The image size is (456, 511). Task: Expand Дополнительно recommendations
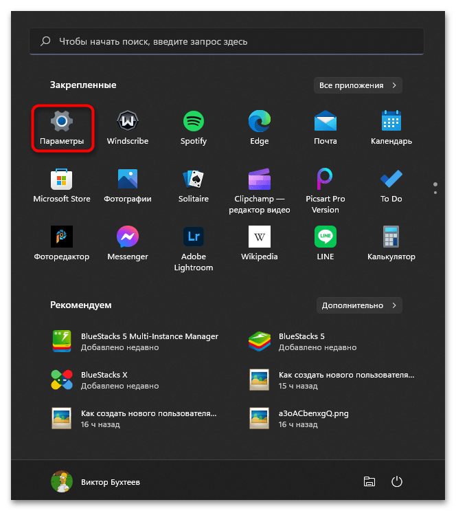[359, 305]
